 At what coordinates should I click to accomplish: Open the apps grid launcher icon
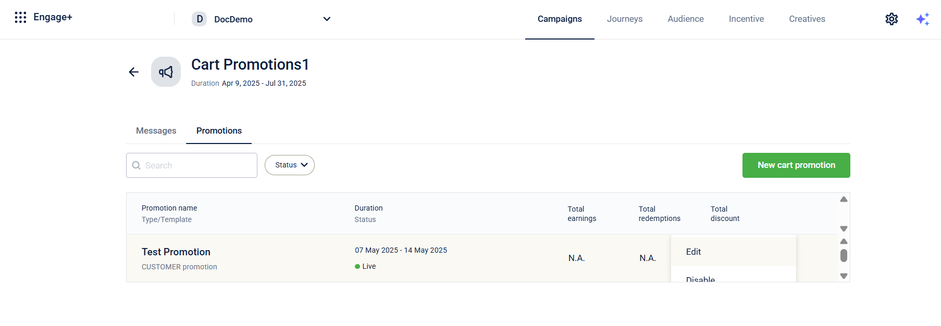pos(20,18)
